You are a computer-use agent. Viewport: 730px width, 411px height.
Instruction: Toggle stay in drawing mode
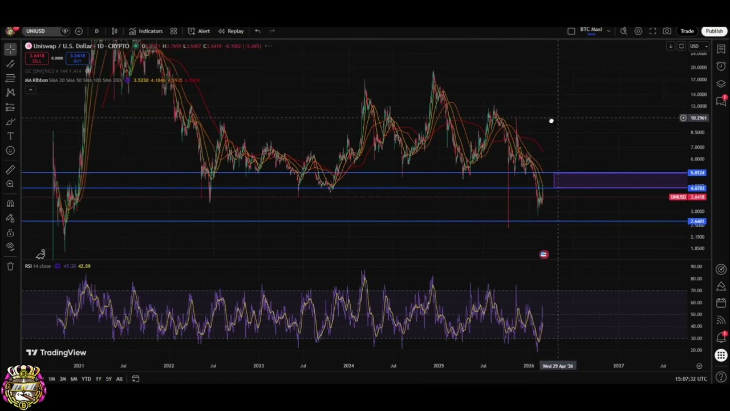pos(10,218)
